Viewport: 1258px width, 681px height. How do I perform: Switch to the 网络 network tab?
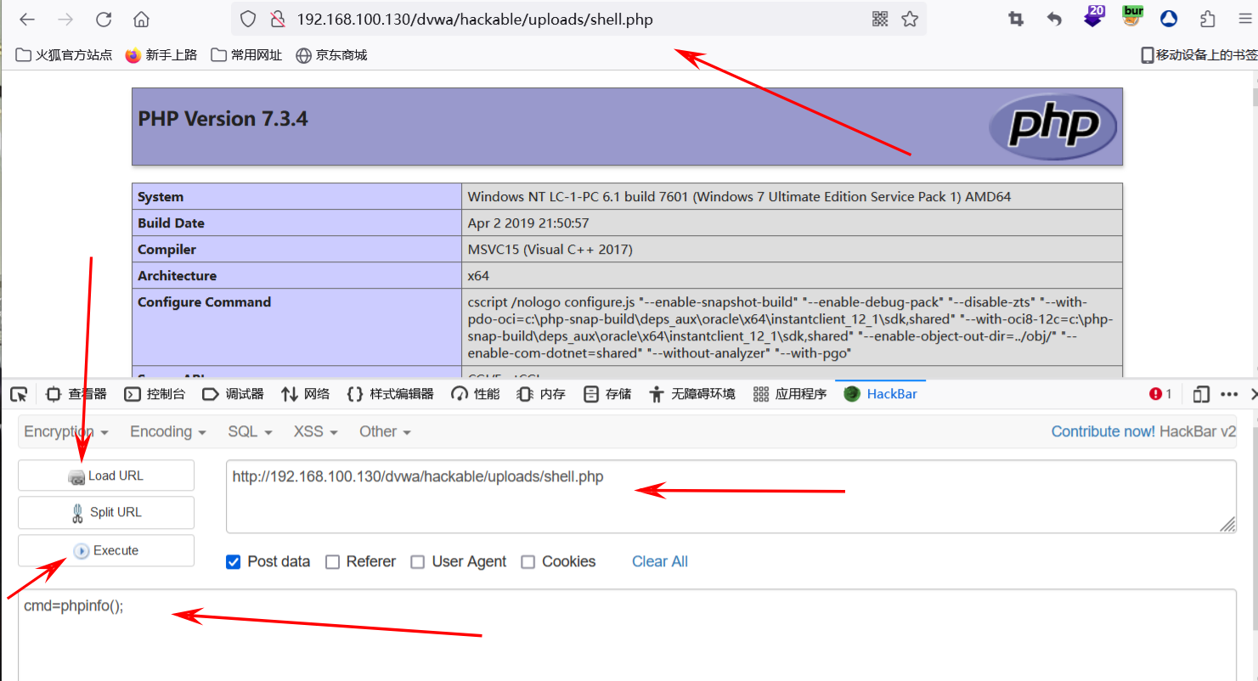click(306, 394)
